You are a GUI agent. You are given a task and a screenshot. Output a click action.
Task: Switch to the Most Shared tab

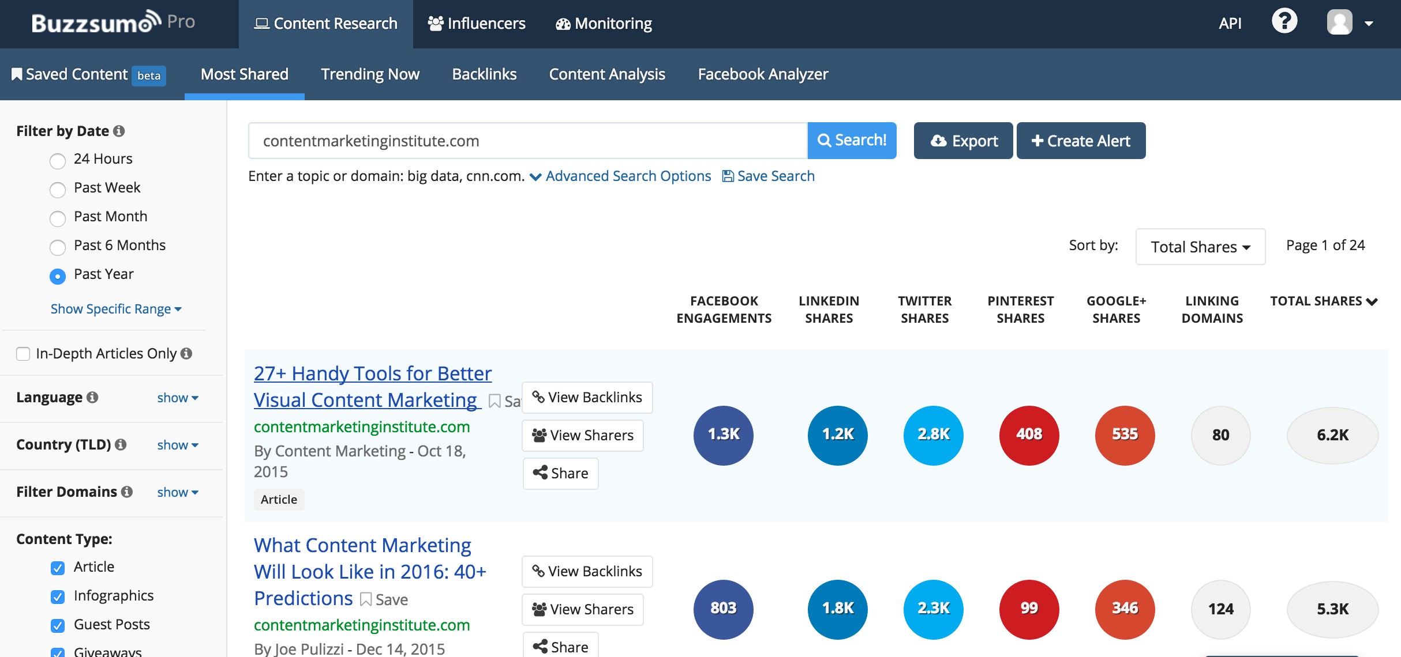click(245, 74)
